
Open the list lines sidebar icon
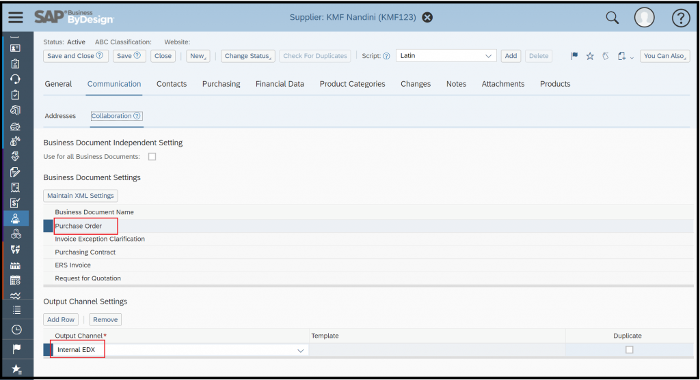(x=16, y=310)
